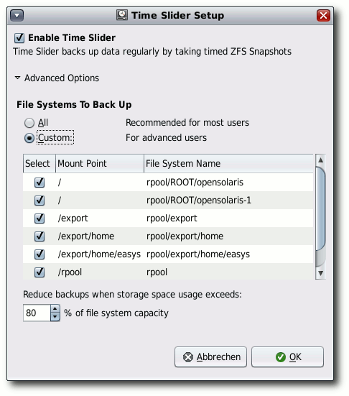Viewport: 349px width, 396px height.
Task: Increase the capacity percentage with the up stepper
Action: pos(55,308)
